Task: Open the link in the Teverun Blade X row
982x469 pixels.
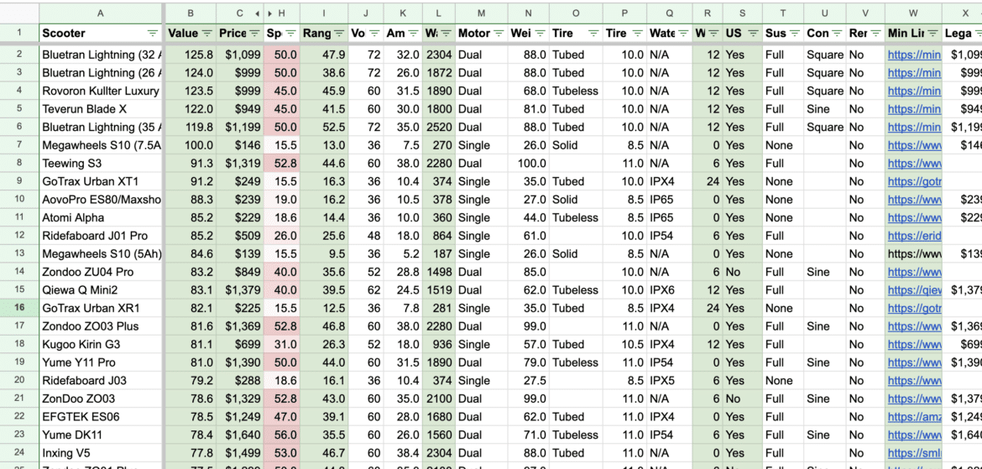Action: click(914, 109)
